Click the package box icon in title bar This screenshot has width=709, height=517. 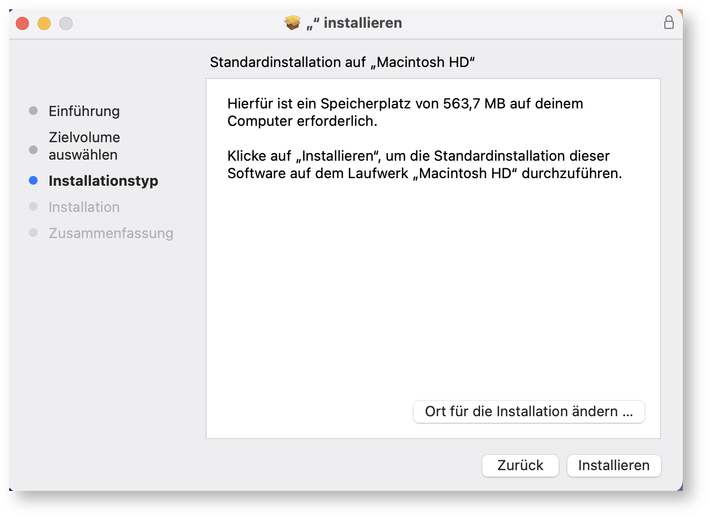293,23
